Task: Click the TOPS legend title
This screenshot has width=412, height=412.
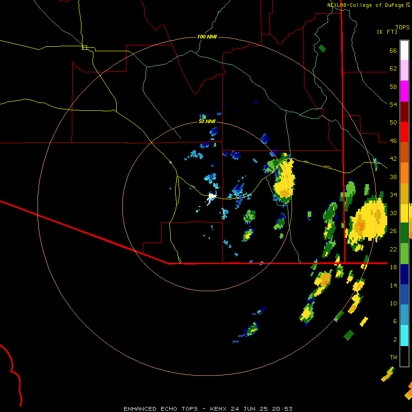Action: click(402, 27)
